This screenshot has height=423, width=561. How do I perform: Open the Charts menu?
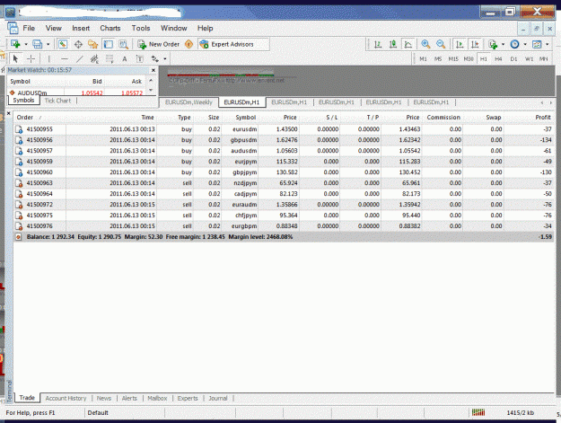[x=110, y=28]
